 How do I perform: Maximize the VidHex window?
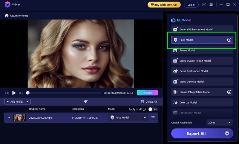(x=228, y=4)
